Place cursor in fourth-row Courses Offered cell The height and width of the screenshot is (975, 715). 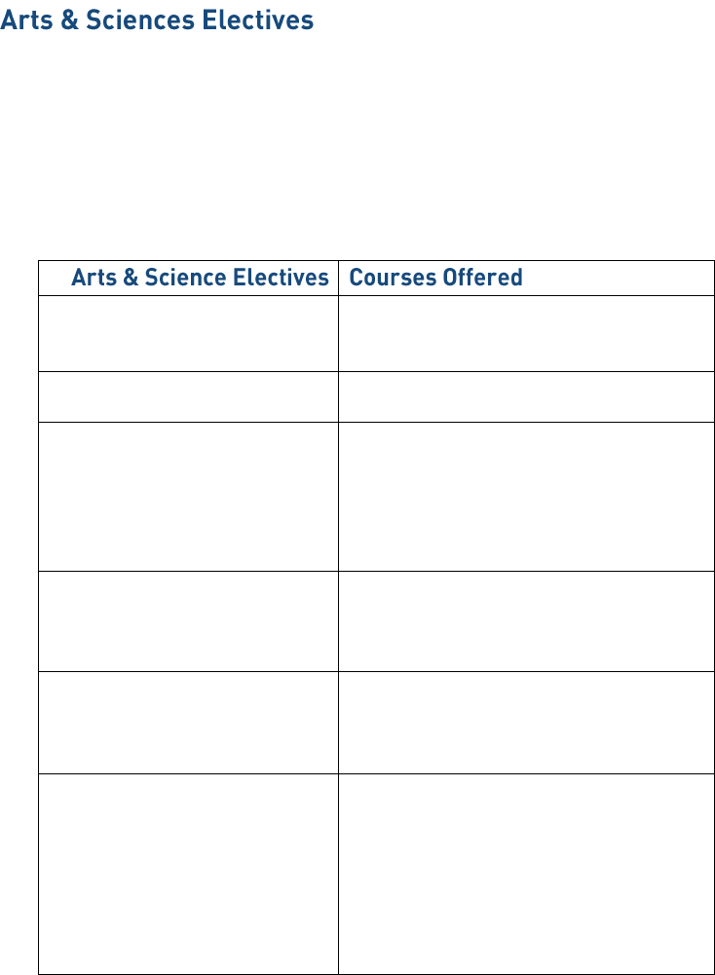526,620
